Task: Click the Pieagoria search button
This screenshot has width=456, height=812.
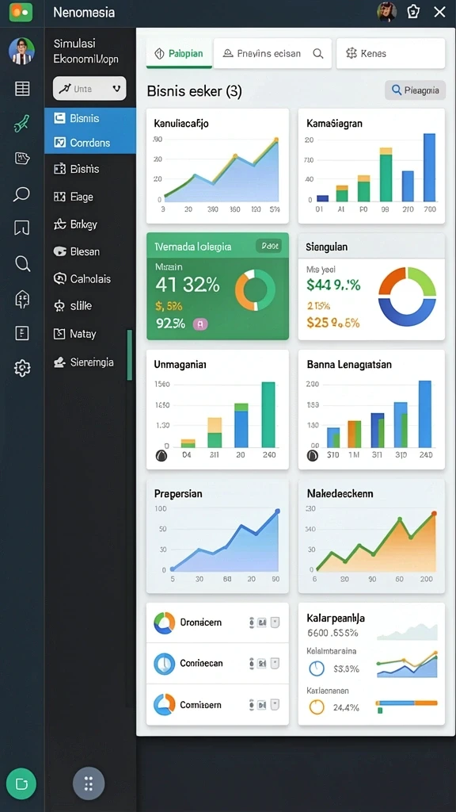Action: click(x=415, y=90)
